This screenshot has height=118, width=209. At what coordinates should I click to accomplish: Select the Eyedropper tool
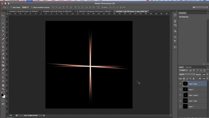3,35
